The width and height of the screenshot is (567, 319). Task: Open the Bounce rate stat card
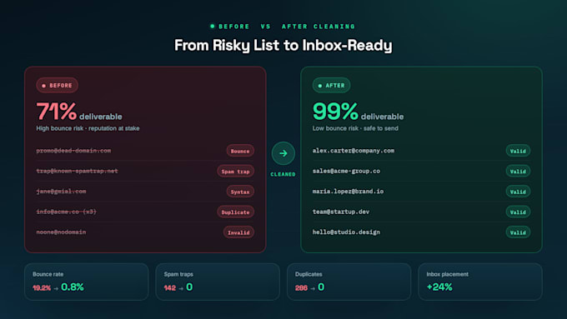click(87, 282)
